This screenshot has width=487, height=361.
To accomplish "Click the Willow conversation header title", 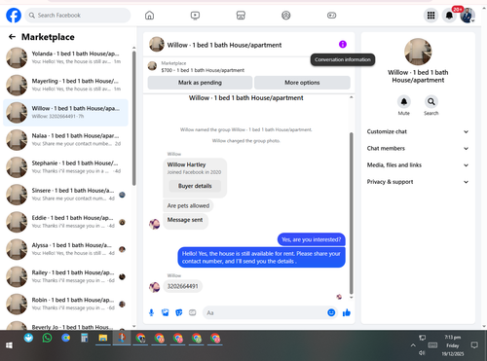I will tap(224, 45).
